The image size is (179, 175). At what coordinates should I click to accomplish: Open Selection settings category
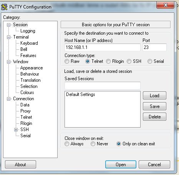(x=29, y=86)
